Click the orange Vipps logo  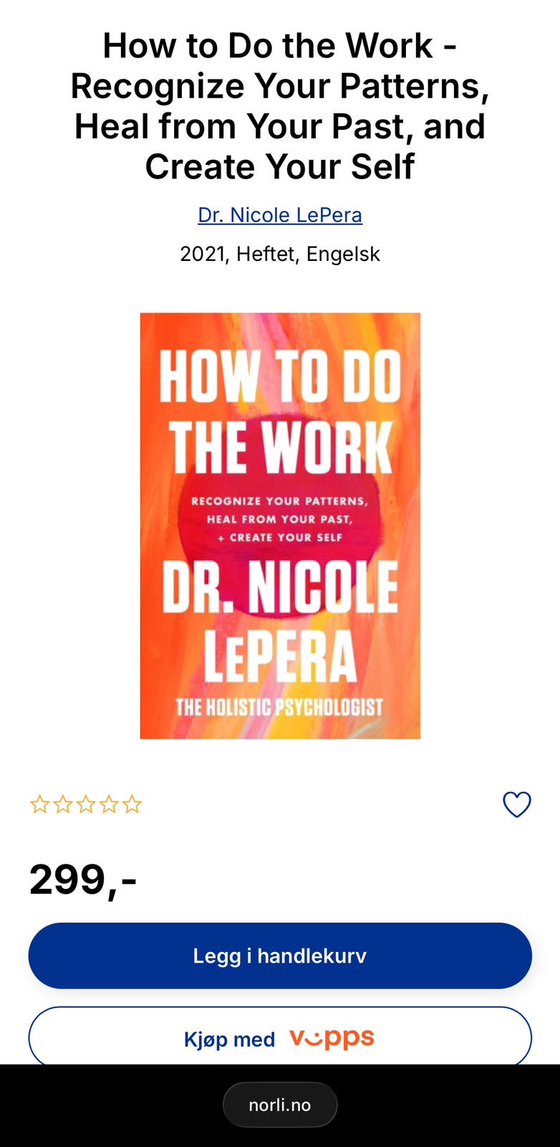pyautogui.click(x=332, y=1038)
